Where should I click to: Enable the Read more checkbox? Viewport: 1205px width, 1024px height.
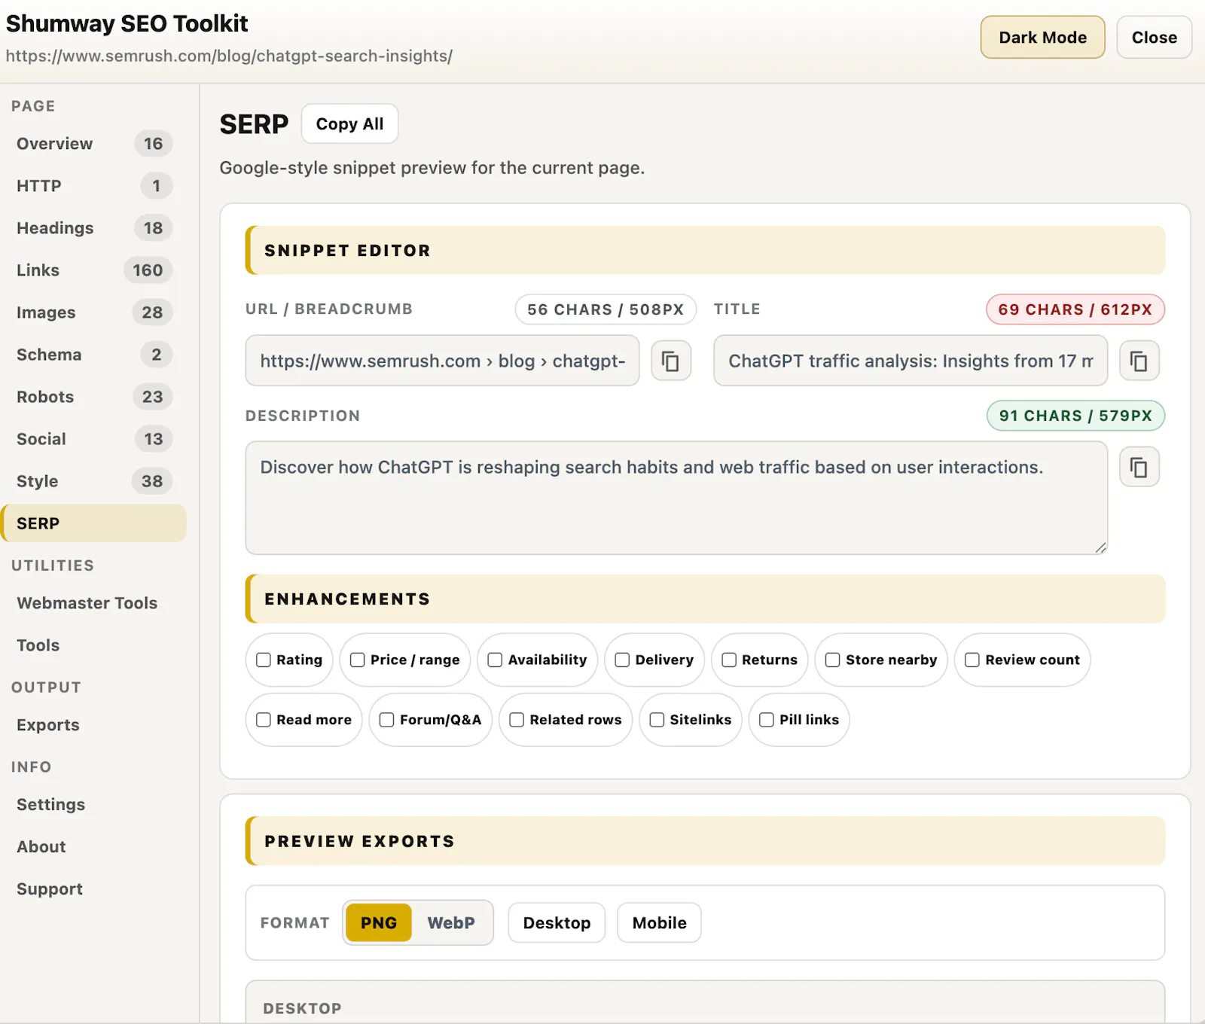tap(264, 720)
